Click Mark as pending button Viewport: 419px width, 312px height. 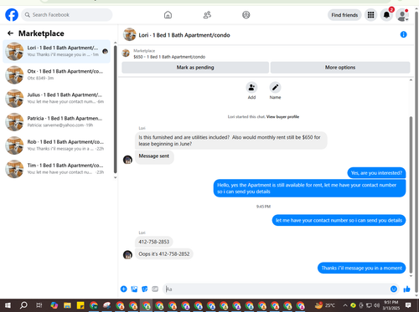tap(195, 68)
